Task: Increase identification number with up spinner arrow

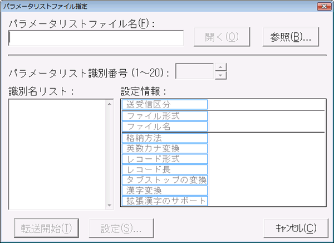Action: coord(220,67)
